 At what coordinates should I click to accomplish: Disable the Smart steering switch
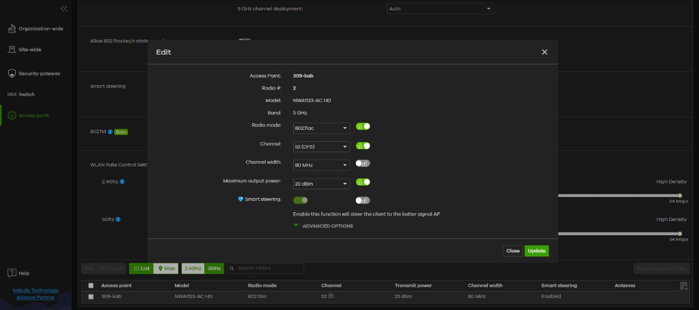point(300,200)
